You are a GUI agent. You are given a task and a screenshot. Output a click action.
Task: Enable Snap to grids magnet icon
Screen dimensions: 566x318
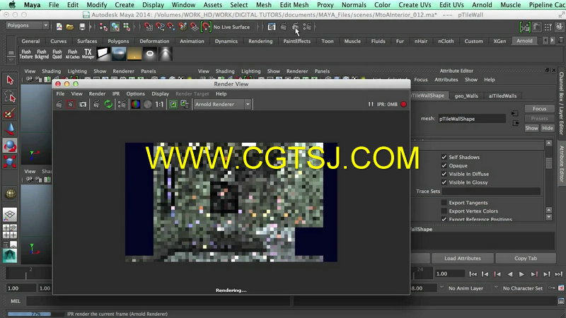(x=149, y=27)
